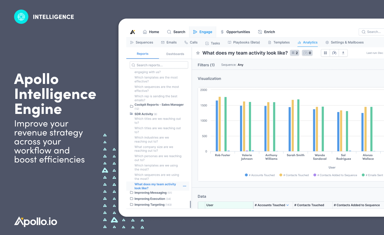Click the gauge count badge showing 0
This screenshot has width=384, height=235.
tap(307, 53)
